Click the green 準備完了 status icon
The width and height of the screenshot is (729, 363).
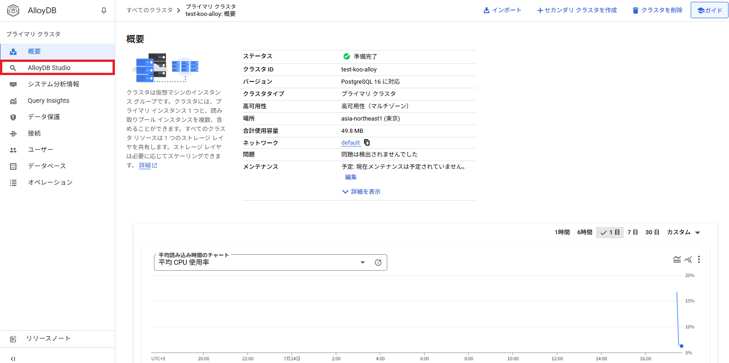346,56
